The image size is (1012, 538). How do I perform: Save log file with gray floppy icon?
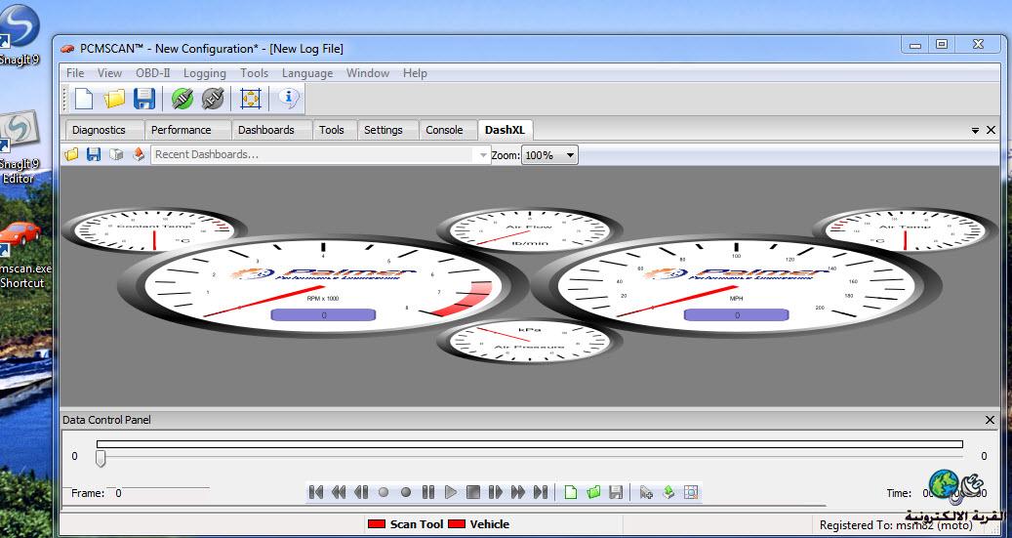tap(617, 492)
